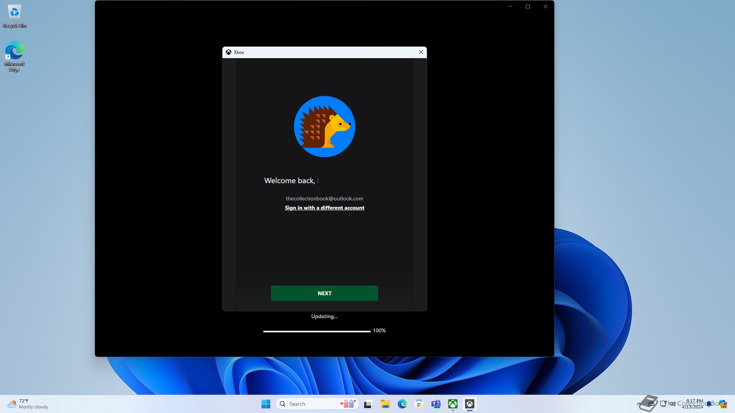The width and height of the screenshot is (735, 413).
Task: Select the Microsoft Edge desktop shortcut
Action: [14, 56]
